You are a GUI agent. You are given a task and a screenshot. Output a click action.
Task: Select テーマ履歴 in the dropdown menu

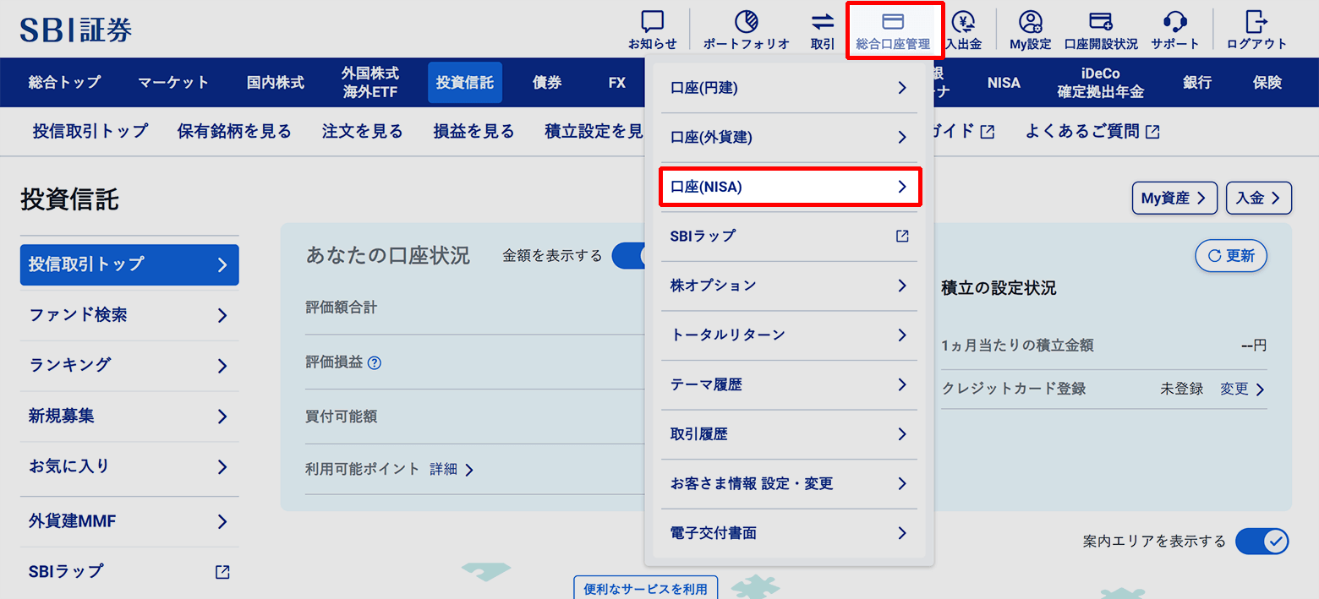(789, 384)
